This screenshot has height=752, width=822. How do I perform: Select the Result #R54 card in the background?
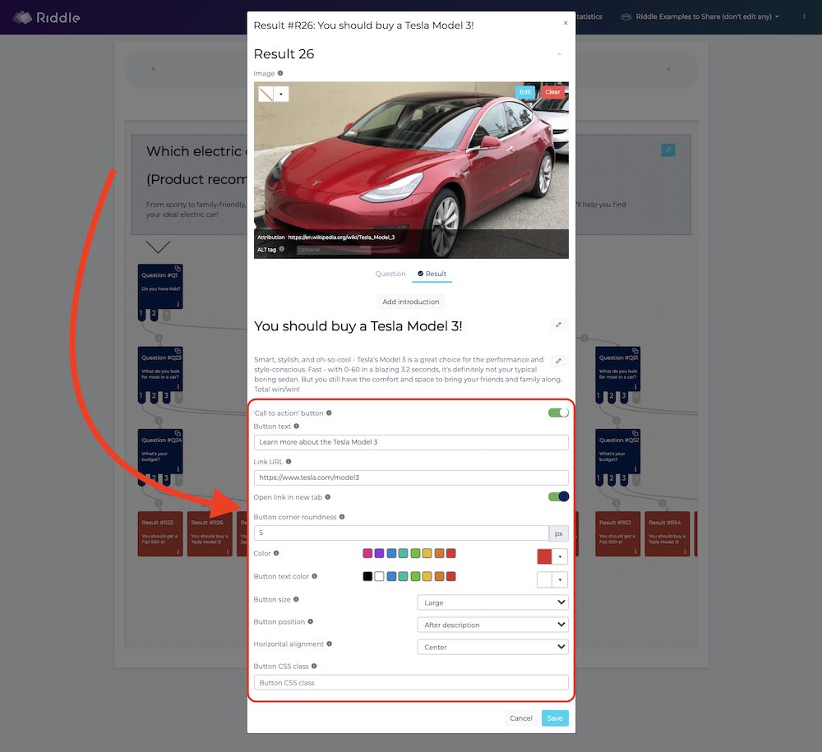point(667,534)
